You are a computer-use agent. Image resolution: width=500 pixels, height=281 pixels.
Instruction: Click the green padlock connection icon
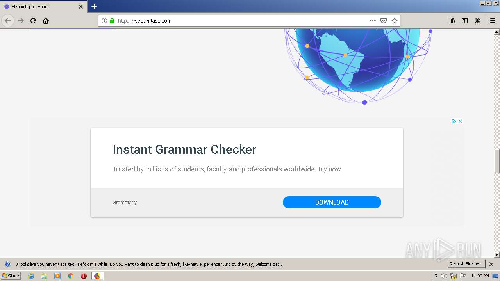coord(112,21)
